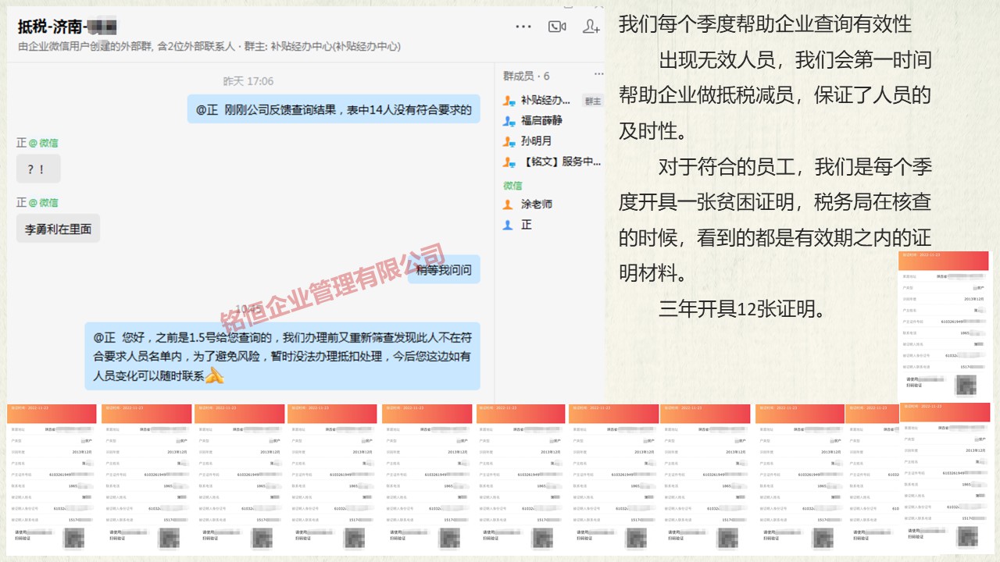Click the avatar icon beside 补贴经办
The width and height of the screenshot is (1000, 562).
509,101
